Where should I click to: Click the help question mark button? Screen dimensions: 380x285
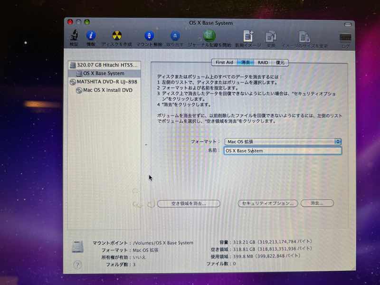click(x=77, y=265)
